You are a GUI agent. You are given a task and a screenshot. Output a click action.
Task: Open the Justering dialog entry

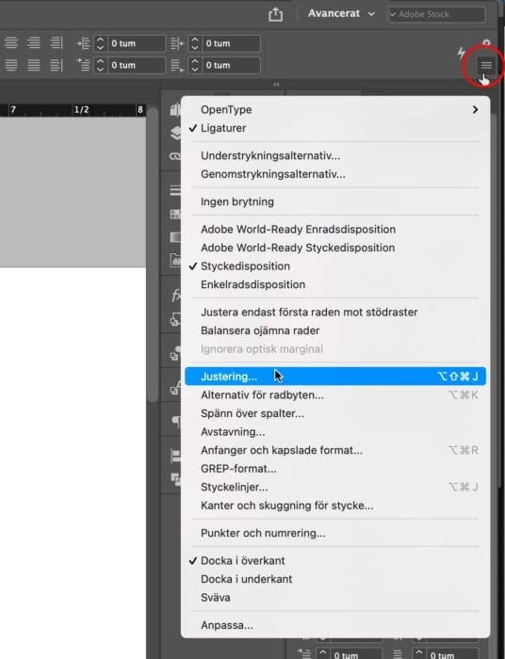(335, 377)
